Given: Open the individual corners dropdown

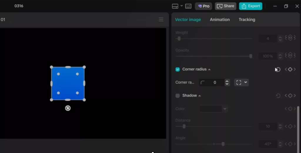Looking at the screenshot, I should (x=242, y=83).
